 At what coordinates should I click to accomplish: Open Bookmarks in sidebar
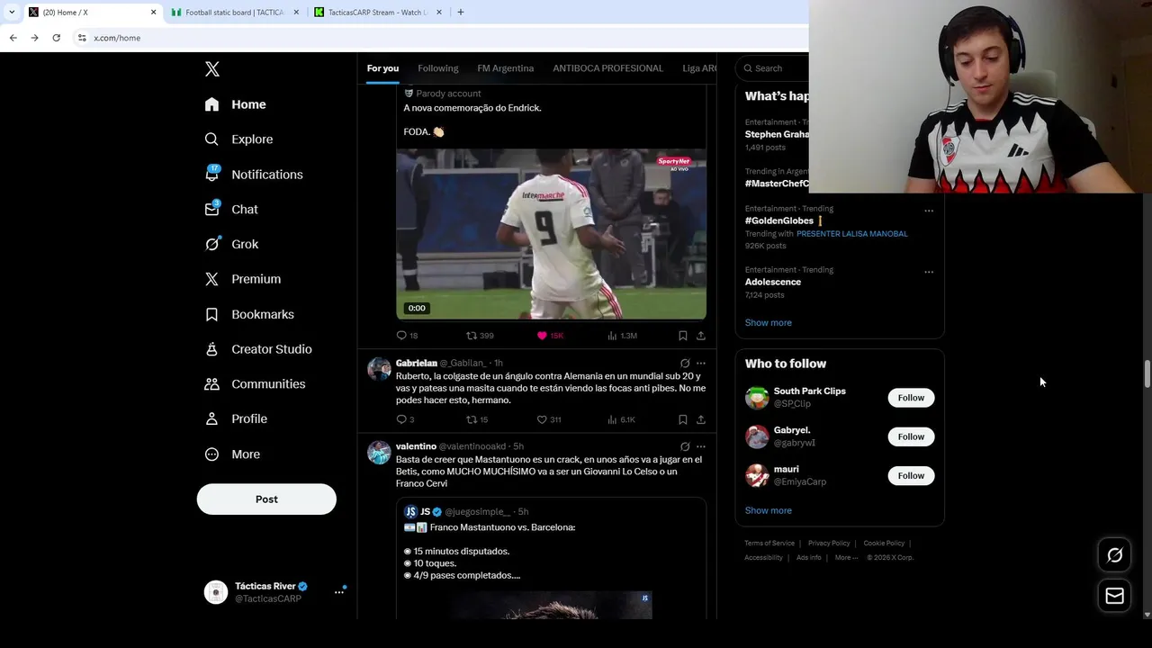[x=250, y=314]
